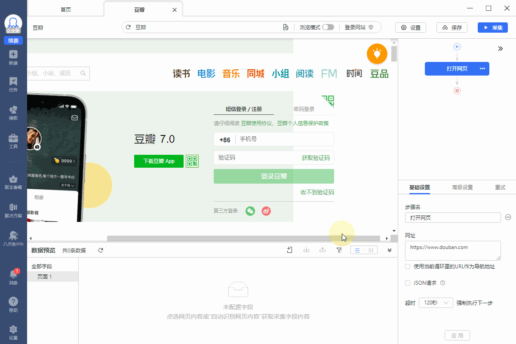Click the orange lightbulb tips button
Image resolution: width=516 pixels, height=344 pixels.
tap(377, 54)
